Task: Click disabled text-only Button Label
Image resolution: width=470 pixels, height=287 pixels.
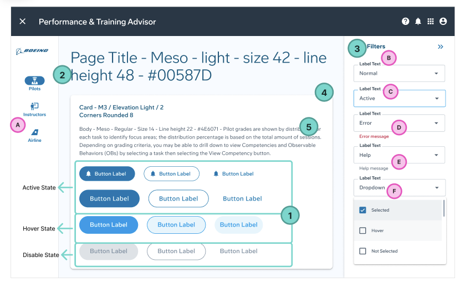Action: (238, 252)
